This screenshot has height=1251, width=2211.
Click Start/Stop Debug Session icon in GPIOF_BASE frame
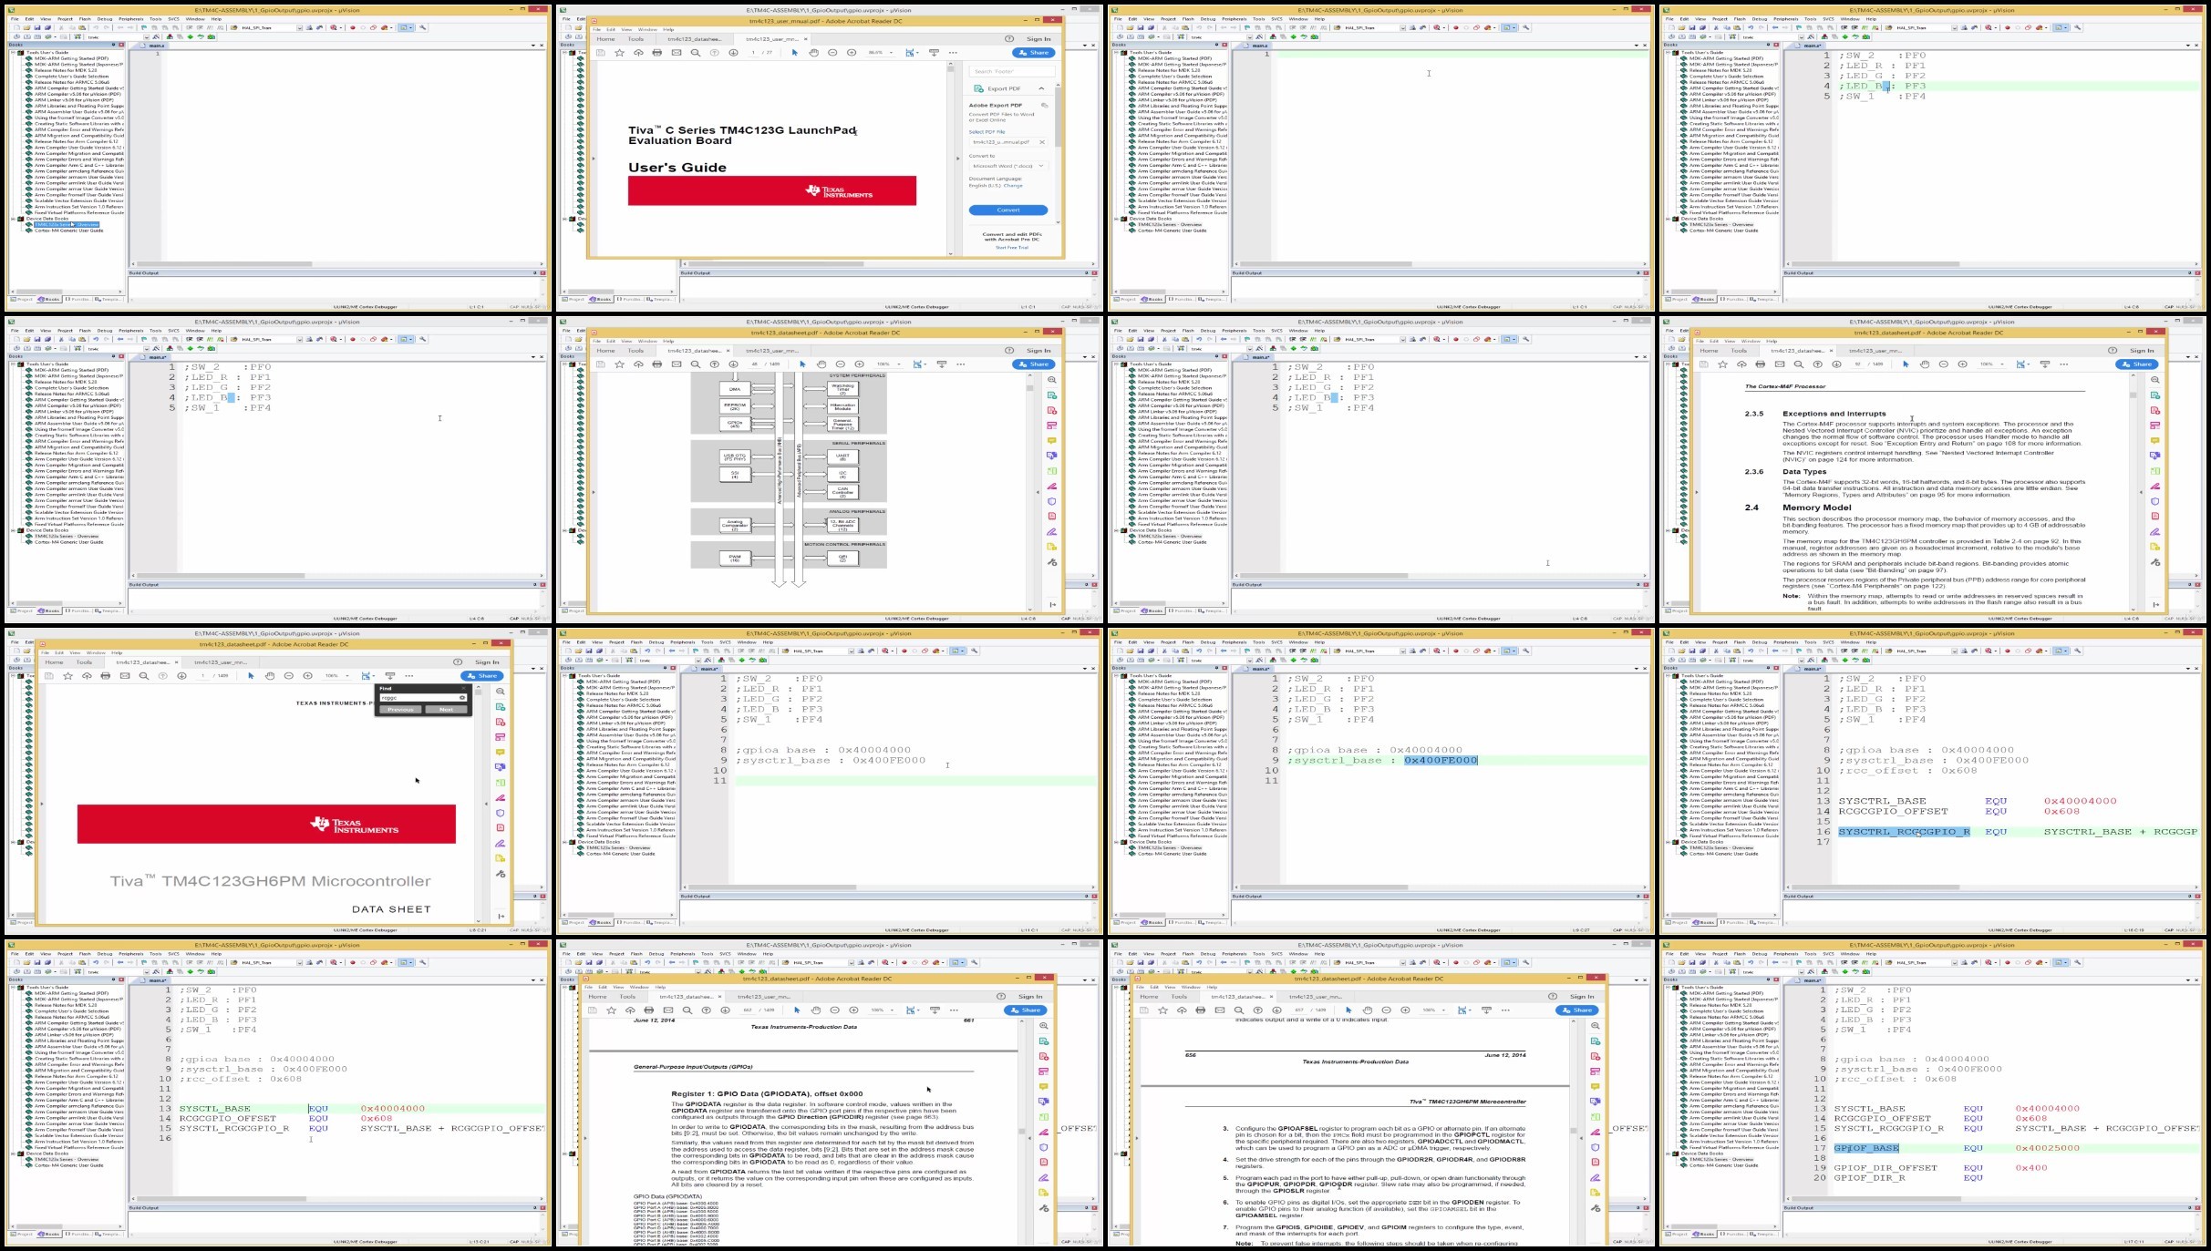pyautogui.click(x=1988, y=962)
